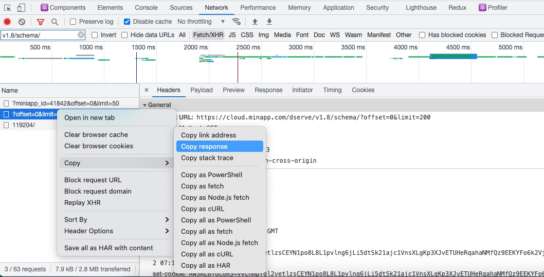This screenshot has width=544, height=277.
Task: Choose Copy all as Node.js fetch
Action: coord(220,243)
